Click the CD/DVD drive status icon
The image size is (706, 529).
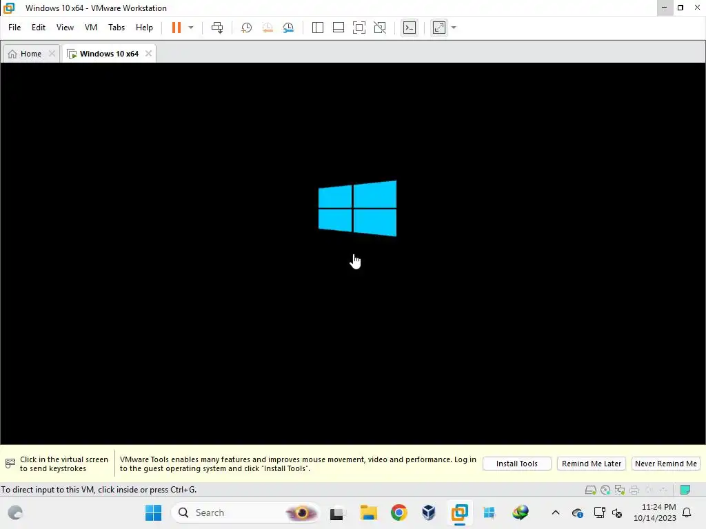pyautogui.click(x=605, y=490)
